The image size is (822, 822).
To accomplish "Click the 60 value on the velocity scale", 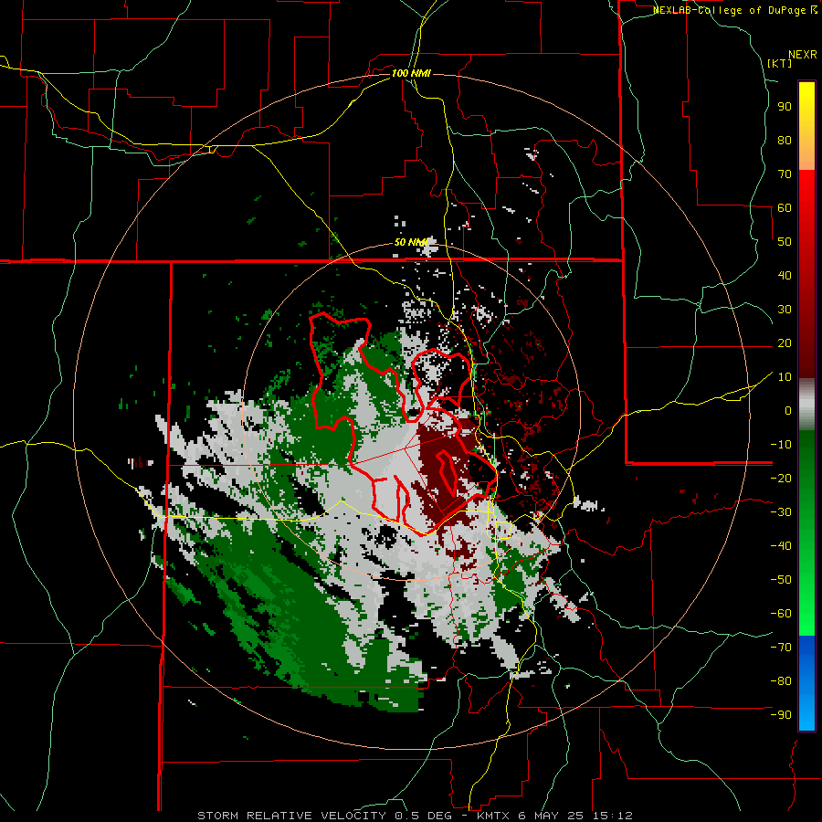I will [x=785, y=208].
